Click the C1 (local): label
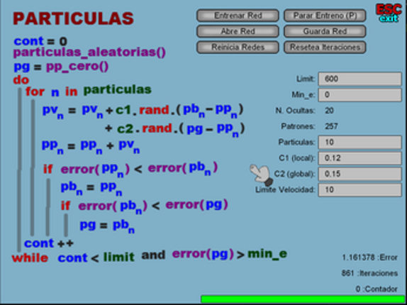The height and width of the screenshot is (305, 407). [x=297, y=158]
